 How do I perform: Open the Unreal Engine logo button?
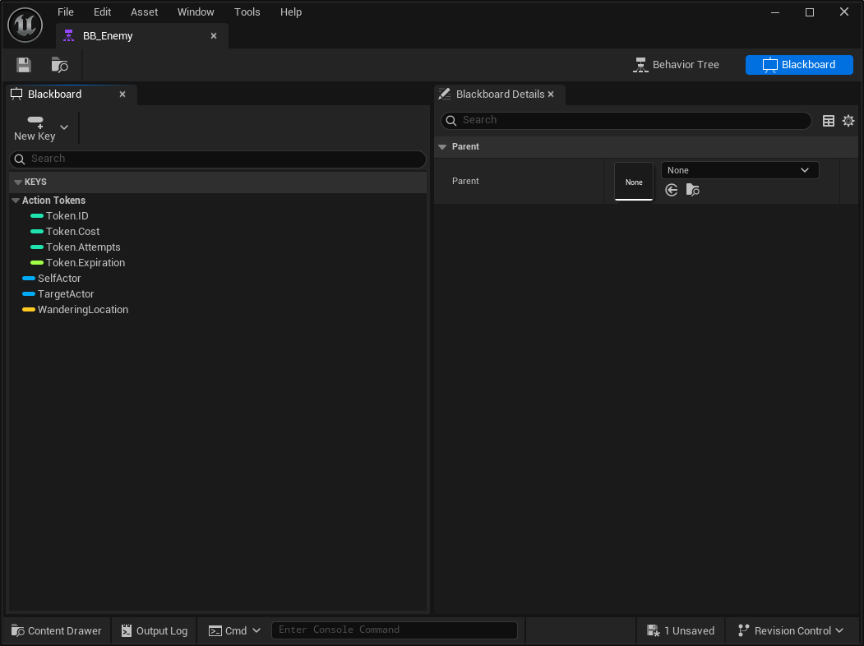point(25,25)
